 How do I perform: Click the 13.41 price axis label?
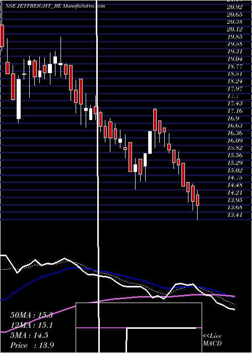coord(235,215)
